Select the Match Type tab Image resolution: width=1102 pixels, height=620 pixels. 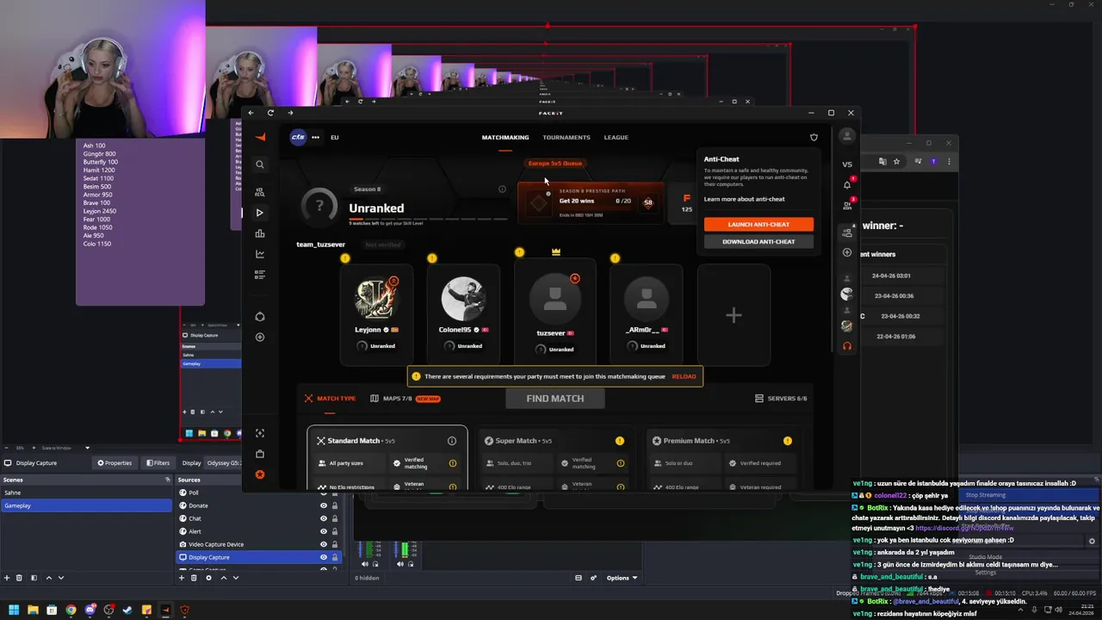click(330, 399)
